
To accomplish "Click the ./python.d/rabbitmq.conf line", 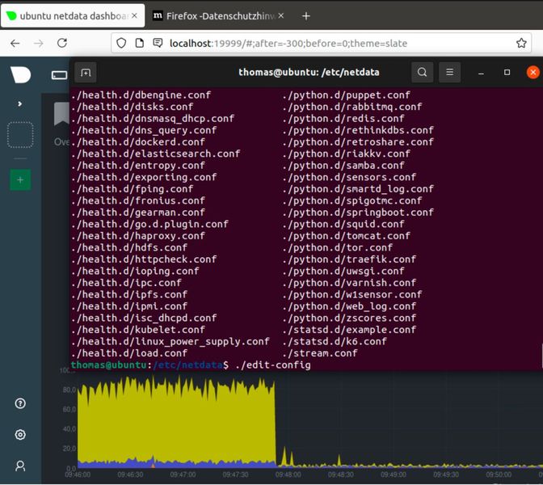I will tap(351, 107).
